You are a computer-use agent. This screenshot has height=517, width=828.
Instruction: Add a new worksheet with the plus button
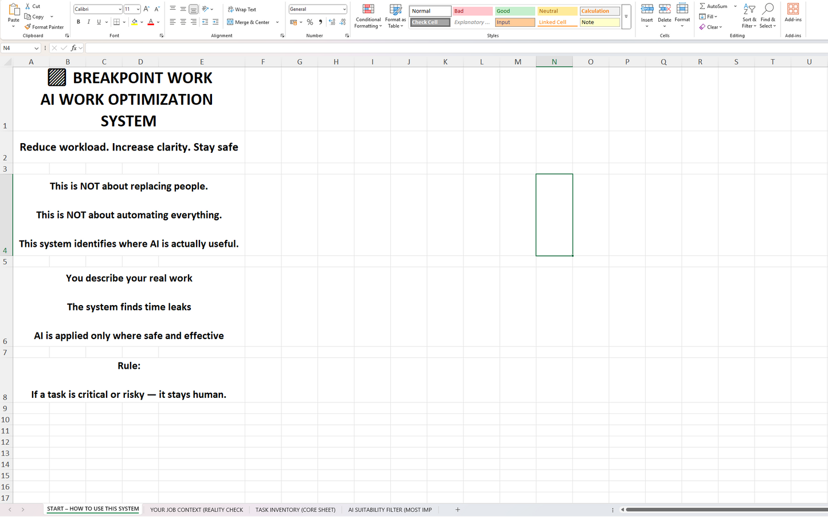457,510
